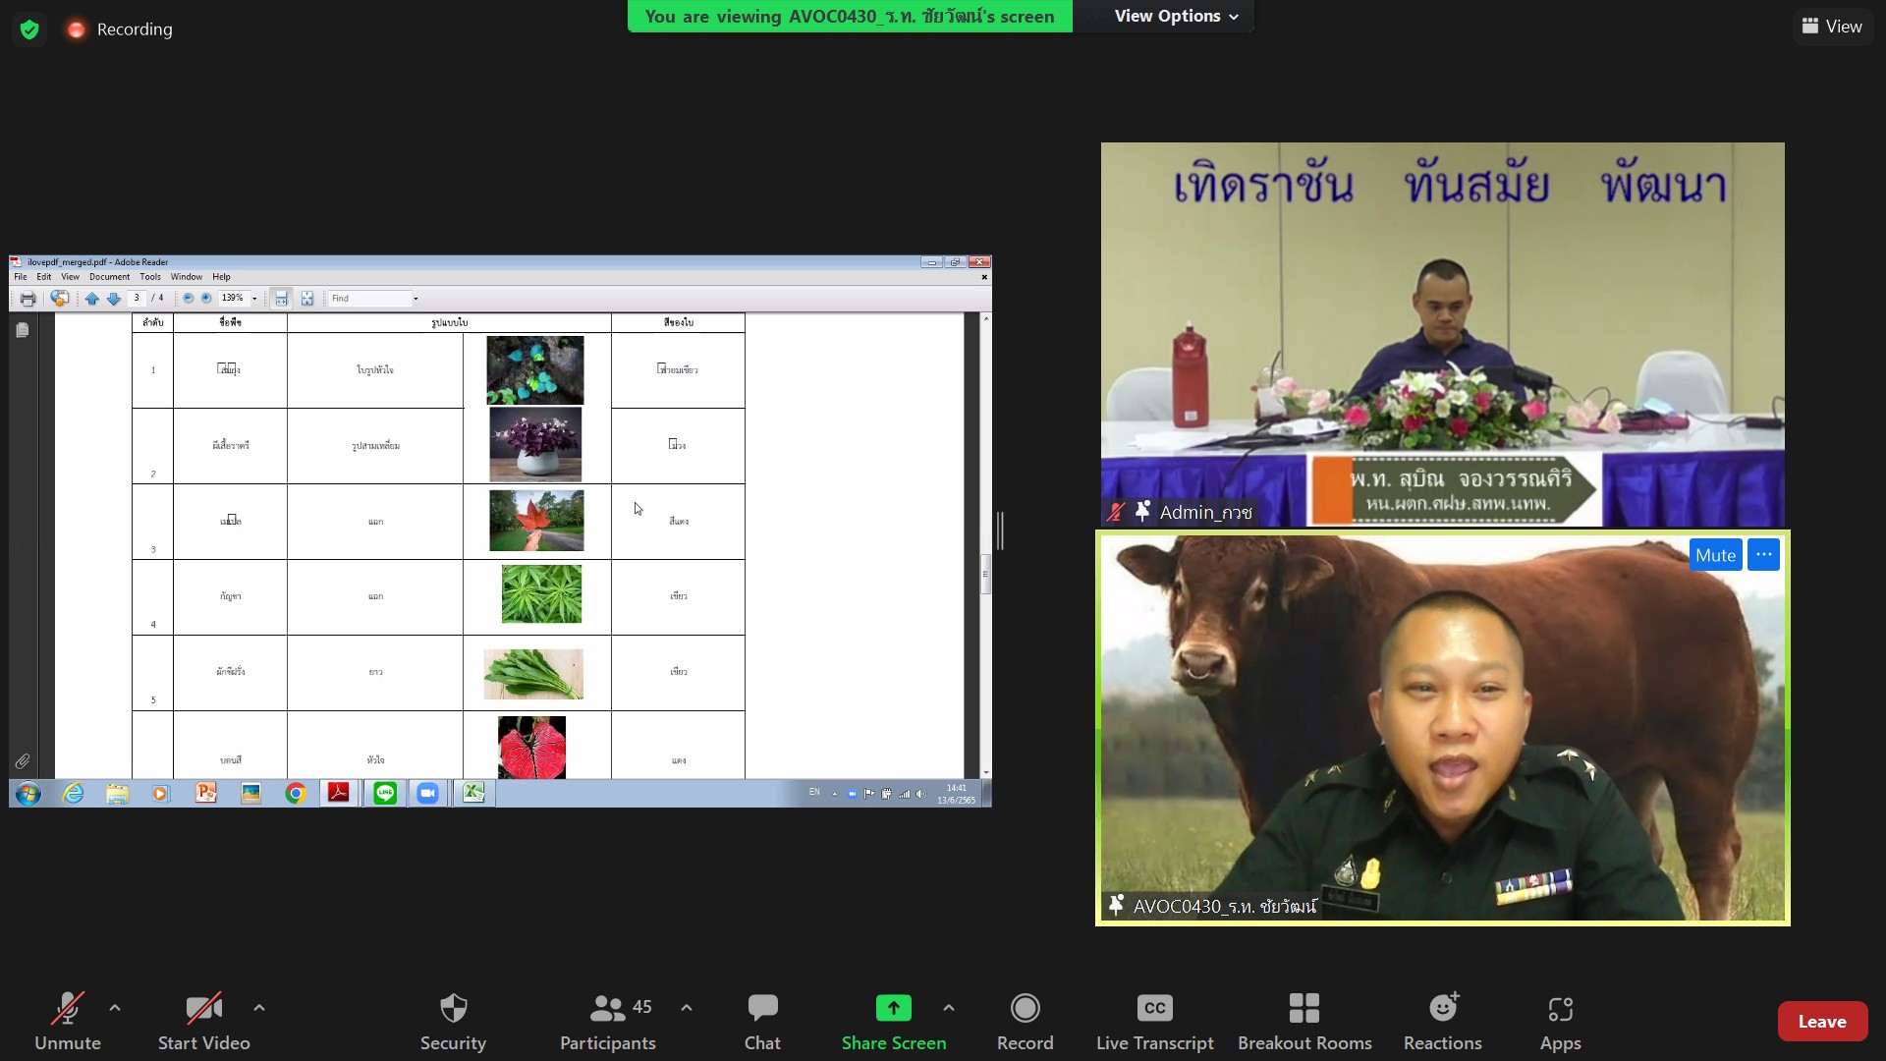The image size is (1886, 1061).
Task: Click the Find search box
Action: pyautogui.click(x=369, y=299)
